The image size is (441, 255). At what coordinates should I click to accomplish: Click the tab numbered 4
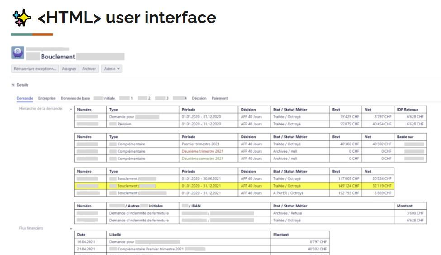point(180,98)
